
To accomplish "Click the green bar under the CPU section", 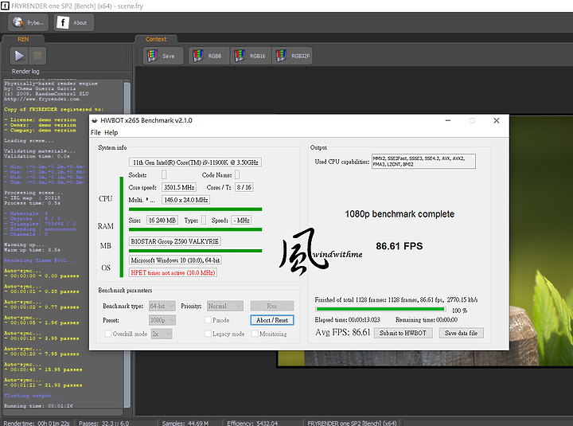I will [x=195, y=209].
